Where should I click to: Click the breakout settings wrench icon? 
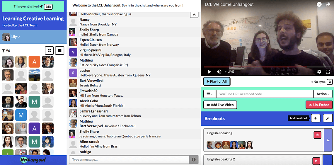[328, 118]
